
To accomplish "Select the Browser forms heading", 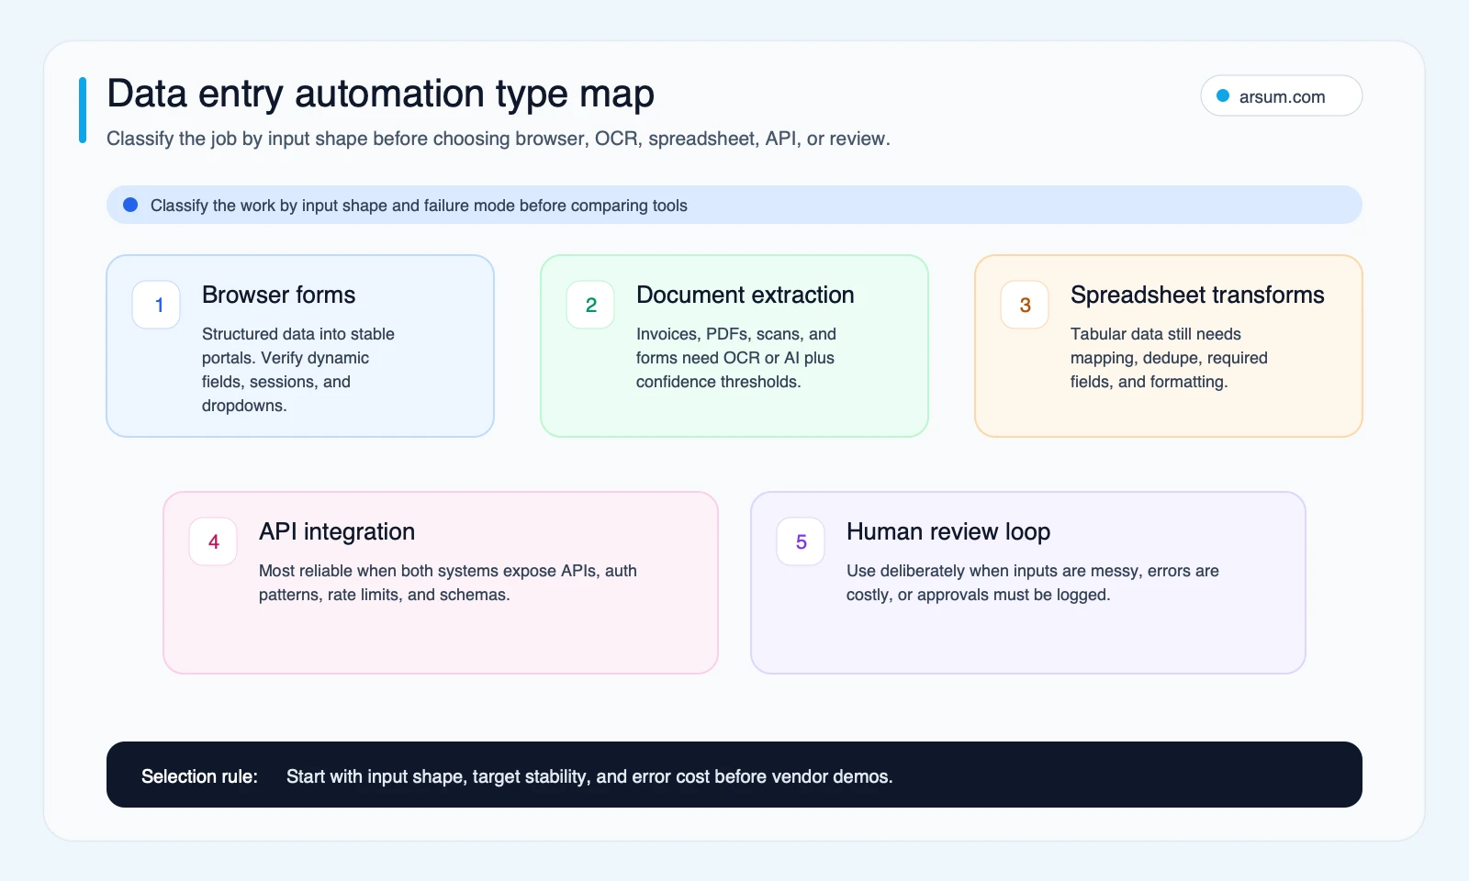I will (278, 295).
